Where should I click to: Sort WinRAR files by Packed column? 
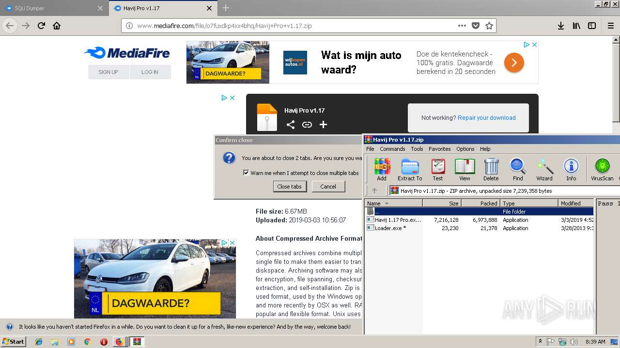(x=480, y=203)
